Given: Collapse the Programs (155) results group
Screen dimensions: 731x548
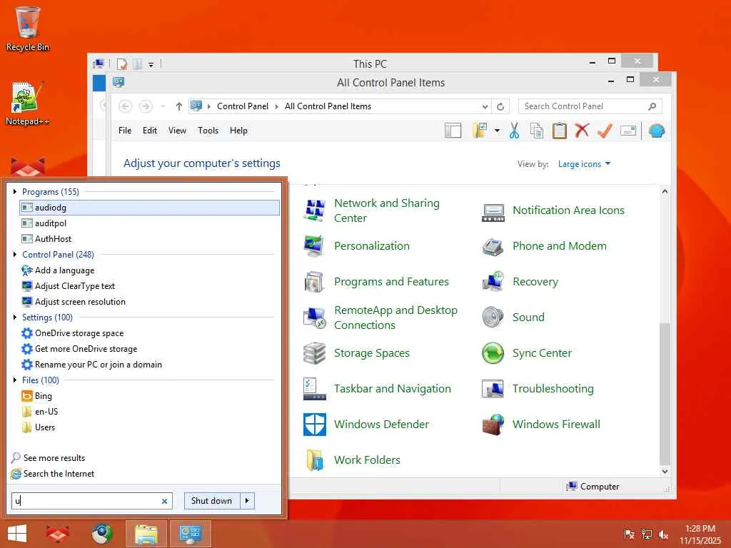Looking at the screenshot, I should coord(15,191).
